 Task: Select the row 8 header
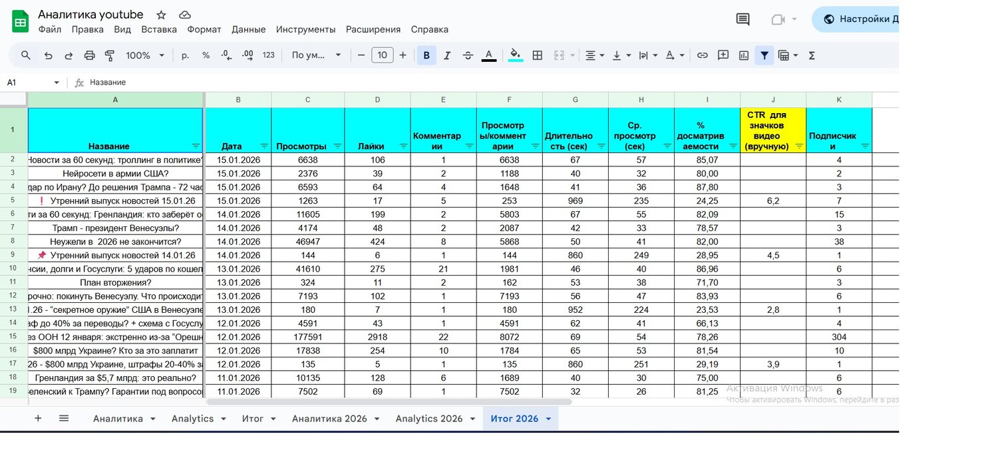pos(13,241)
